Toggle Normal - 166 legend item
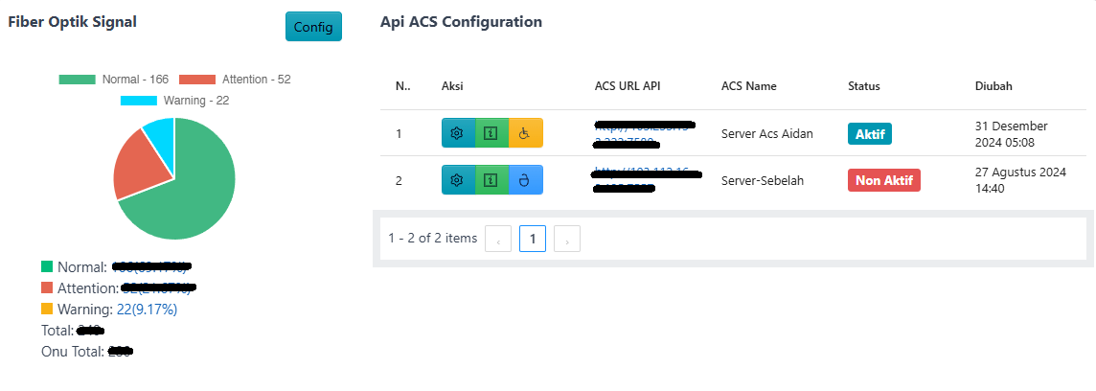1096x391 pixels. click(114, 79)
